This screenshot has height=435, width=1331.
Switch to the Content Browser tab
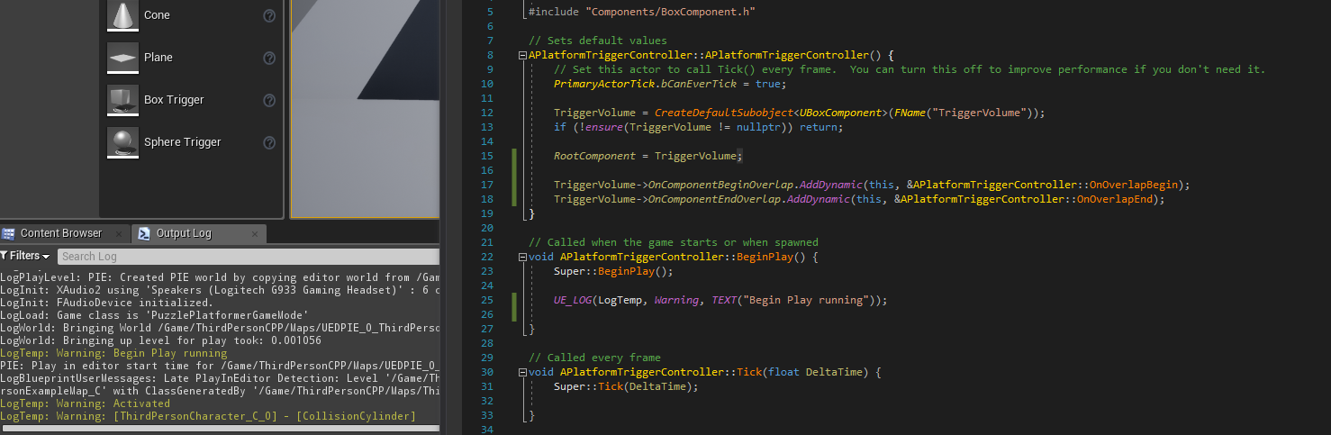[61, 233]
